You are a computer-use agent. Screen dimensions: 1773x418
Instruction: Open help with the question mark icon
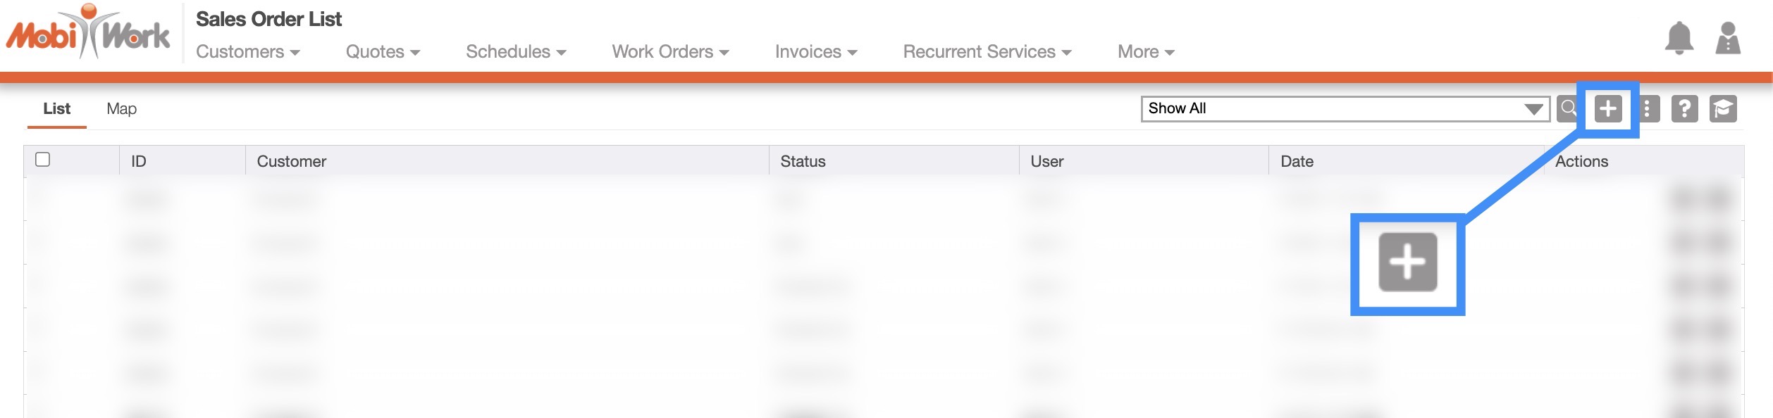point(1684,109)
